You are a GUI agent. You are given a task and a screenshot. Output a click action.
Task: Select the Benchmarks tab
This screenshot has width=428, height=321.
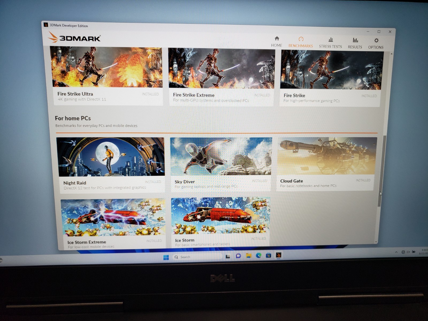pos(301,43)
